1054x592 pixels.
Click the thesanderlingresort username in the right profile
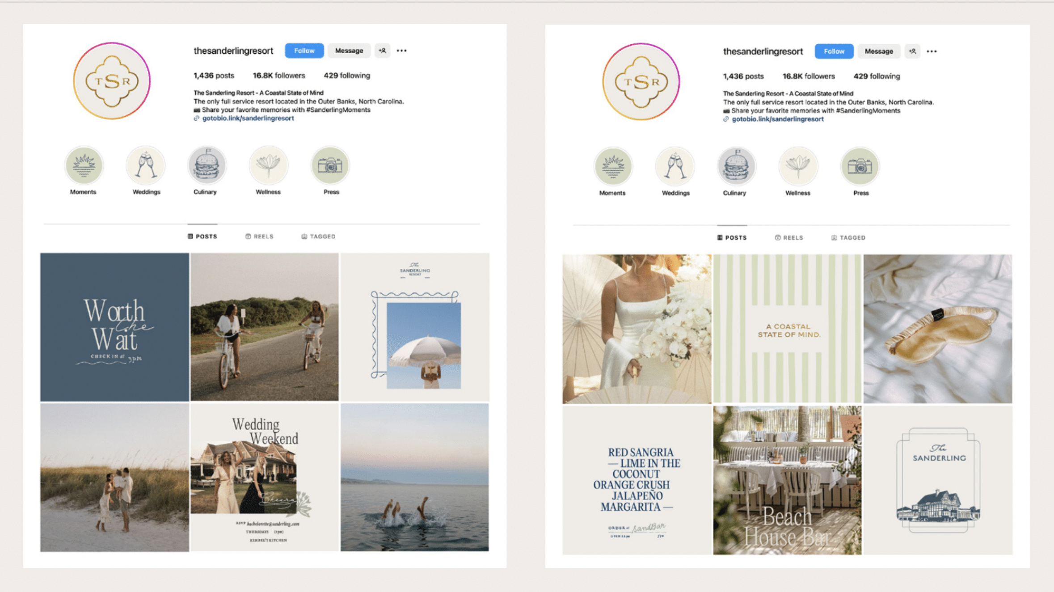(763, 52)
